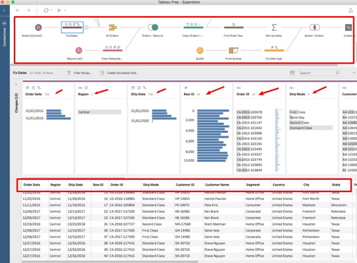Image resolution: width=357 pixels, height=263 pixels.
Task: Open the All Orders union step
Action: pos(112,28)
